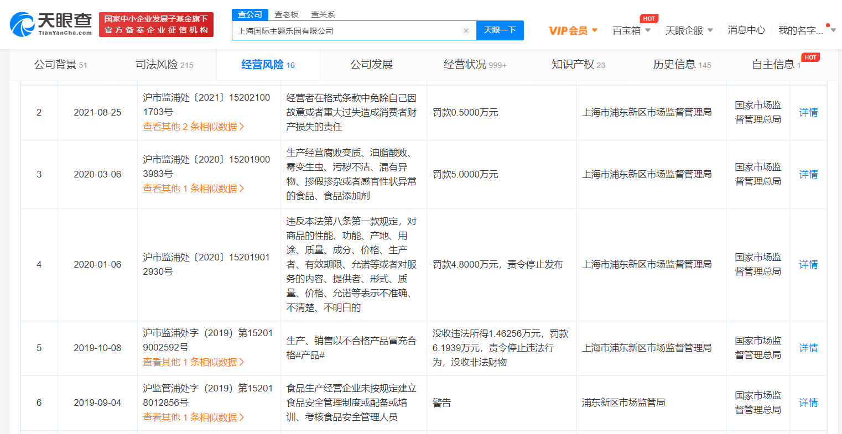Expand similar data for 2021-08-25 penalty
Viewport: 842px width, 434px height.
tap(194, 127)
